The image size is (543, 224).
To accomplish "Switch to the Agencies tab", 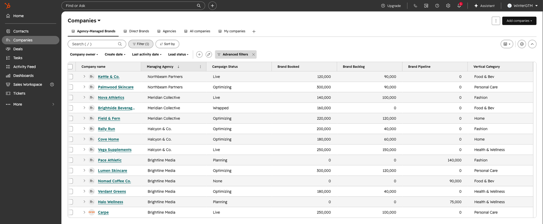I will tap(166, 31).
